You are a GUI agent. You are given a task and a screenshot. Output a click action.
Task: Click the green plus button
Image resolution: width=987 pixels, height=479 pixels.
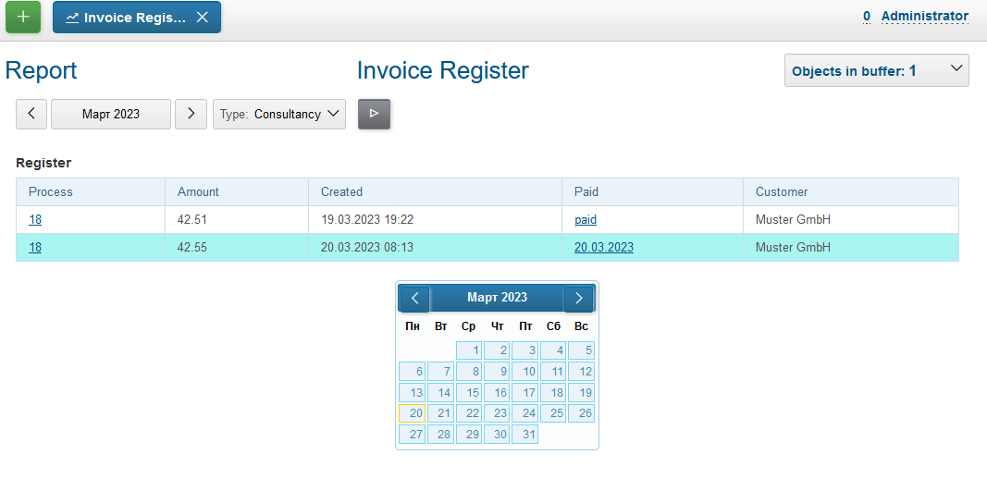[x=23, y=17]
